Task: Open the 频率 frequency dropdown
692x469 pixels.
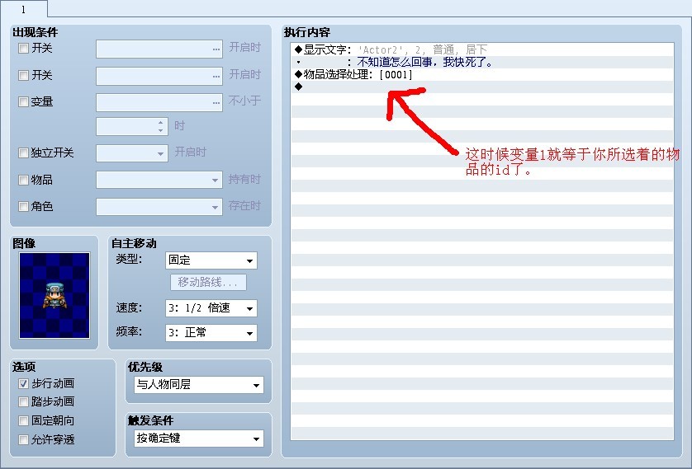Action: (211, 333)
